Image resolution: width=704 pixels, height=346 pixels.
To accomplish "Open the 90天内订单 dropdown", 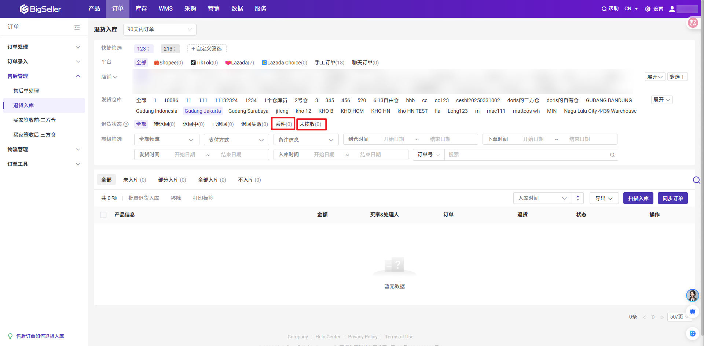I will (160, 30).
